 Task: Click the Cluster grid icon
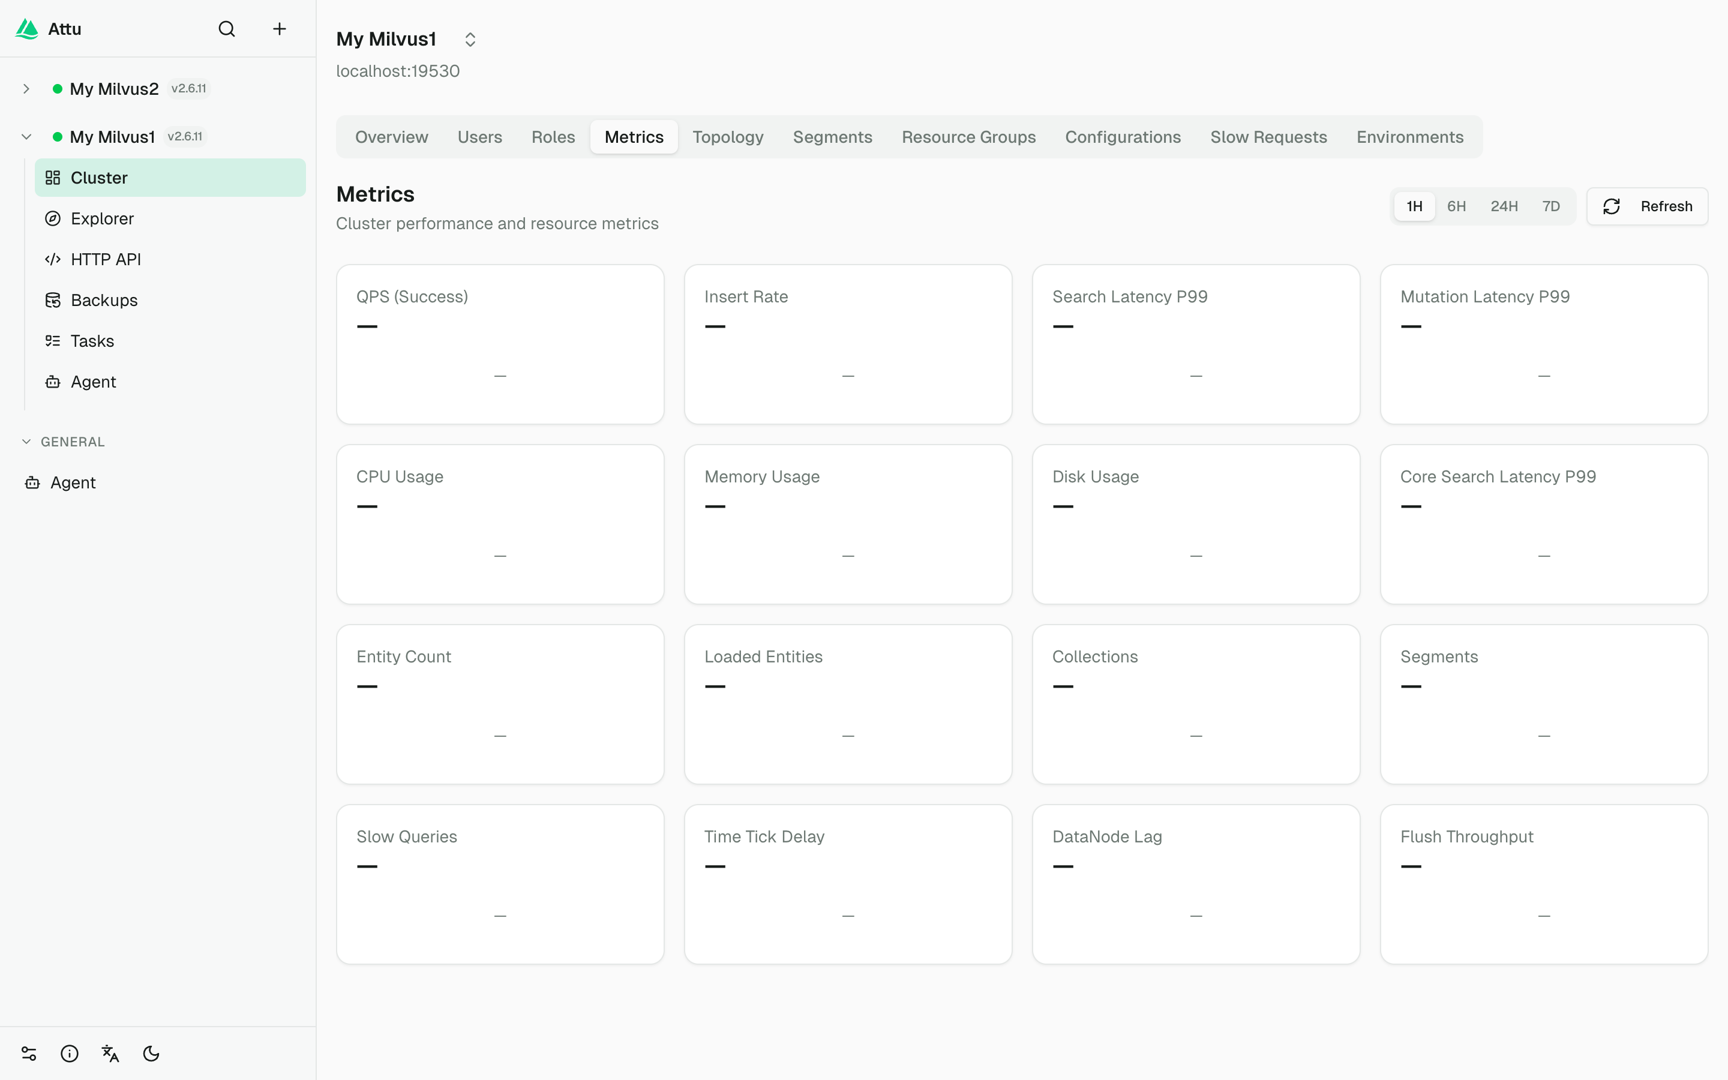coord(53,178)
